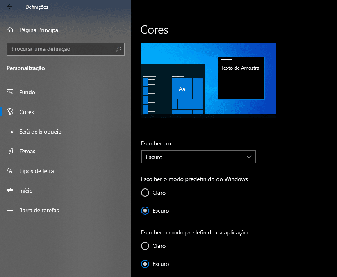The height and width of the screenshot is (277, 337).
Task: Open the Escolher cor dropdown
Action: [x=198, y=157]
